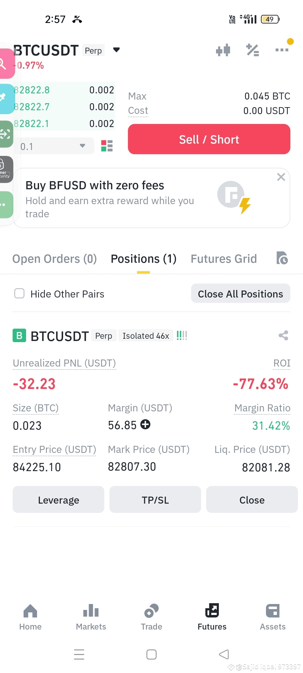Add margin with the plus icon

[145, 424]
